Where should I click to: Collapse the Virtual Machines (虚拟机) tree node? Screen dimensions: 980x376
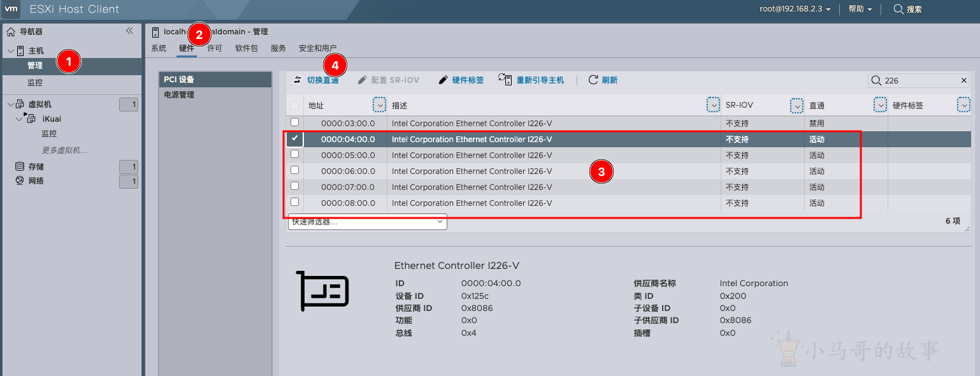[10, 105]
